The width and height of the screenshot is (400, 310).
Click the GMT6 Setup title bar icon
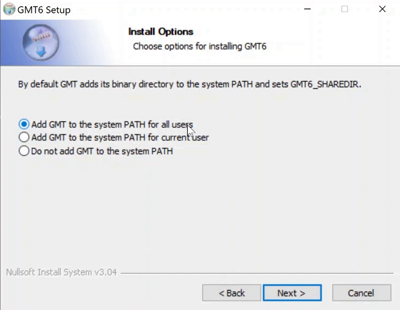(x=9, y=9)
